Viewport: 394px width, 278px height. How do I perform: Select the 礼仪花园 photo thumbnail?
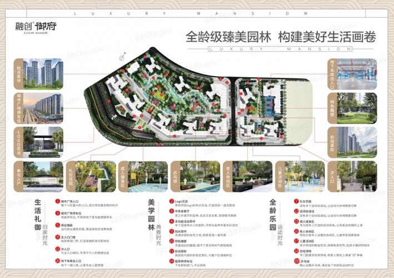coord(91,176)
